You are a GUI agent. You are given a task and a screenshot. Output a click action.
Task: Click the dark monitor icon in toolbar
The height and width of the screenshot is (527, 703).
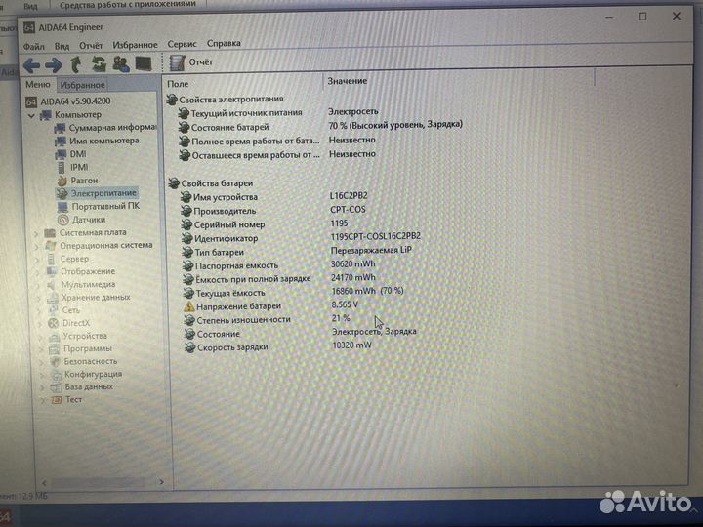point(144,64)
